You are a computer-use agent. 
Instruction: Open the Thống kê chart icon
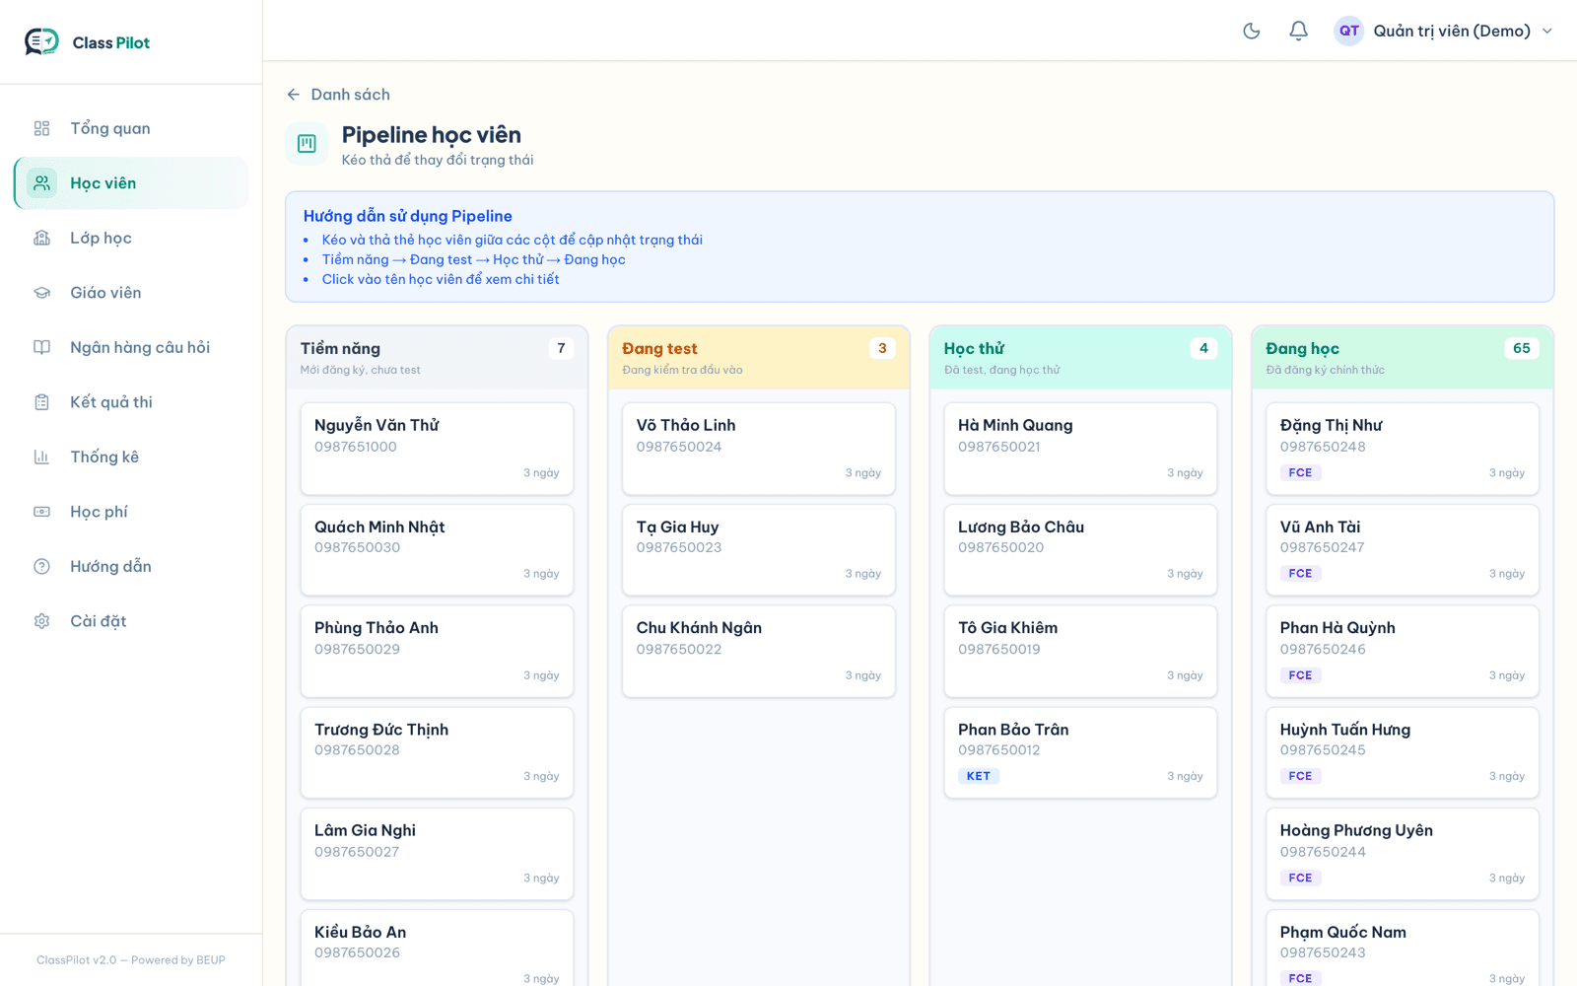tap(41, 457)
